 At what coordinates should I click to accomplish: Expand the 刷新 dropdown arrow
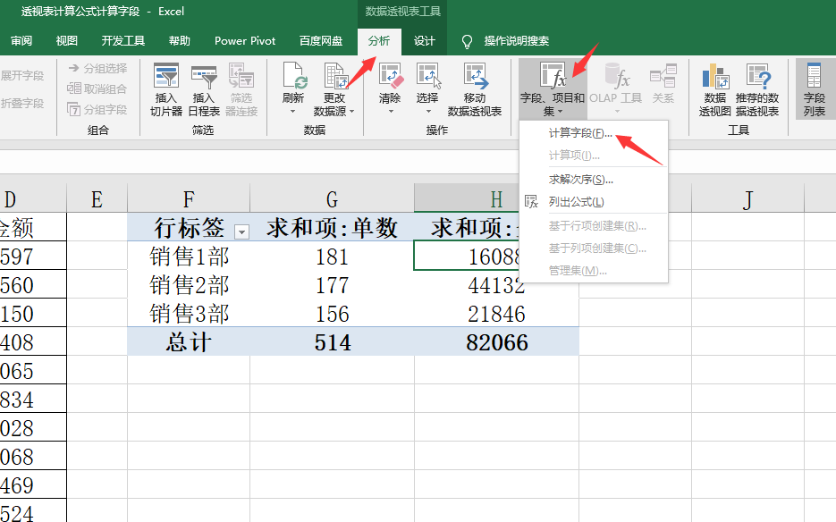(292, 112)
